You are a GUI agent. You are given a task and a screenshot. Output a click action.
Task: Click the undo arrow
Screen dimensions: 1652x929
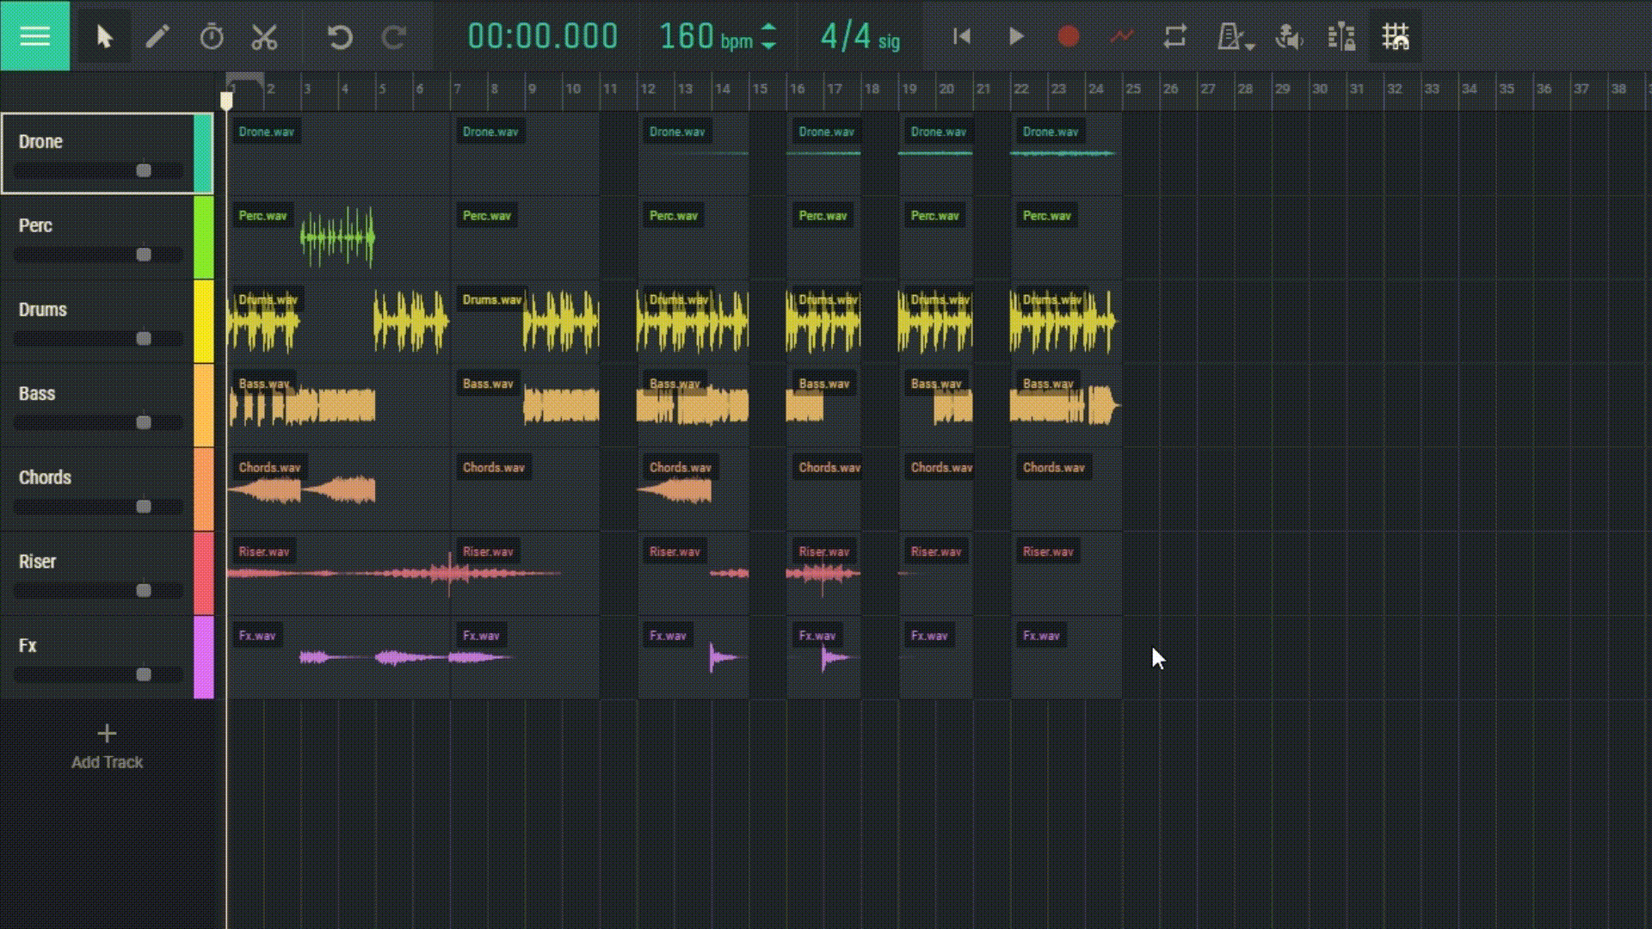click(x=340, y=37)
